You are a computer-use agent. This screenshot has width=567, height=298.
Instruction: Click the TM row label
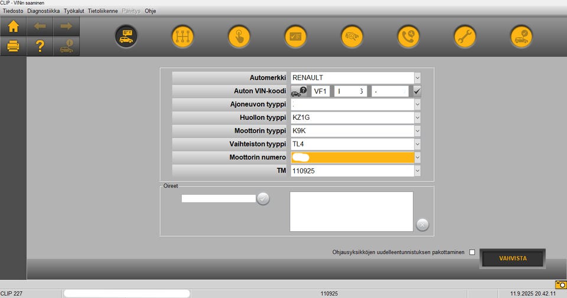pyautogui.click(x=281, y=171)
